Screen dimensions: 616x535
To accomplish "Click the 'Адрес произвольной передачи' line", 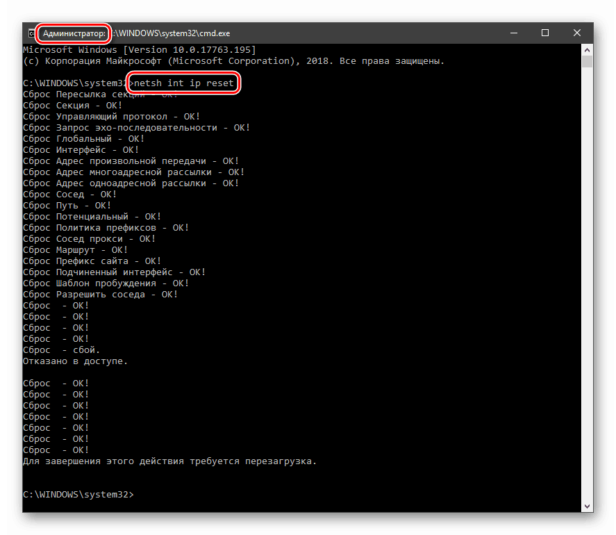I will [131, 160].
